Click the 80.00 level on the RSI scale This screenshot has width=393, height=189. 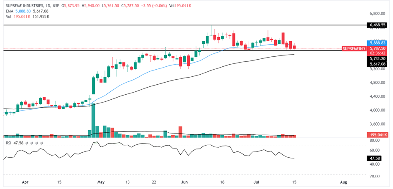point(376,141)
